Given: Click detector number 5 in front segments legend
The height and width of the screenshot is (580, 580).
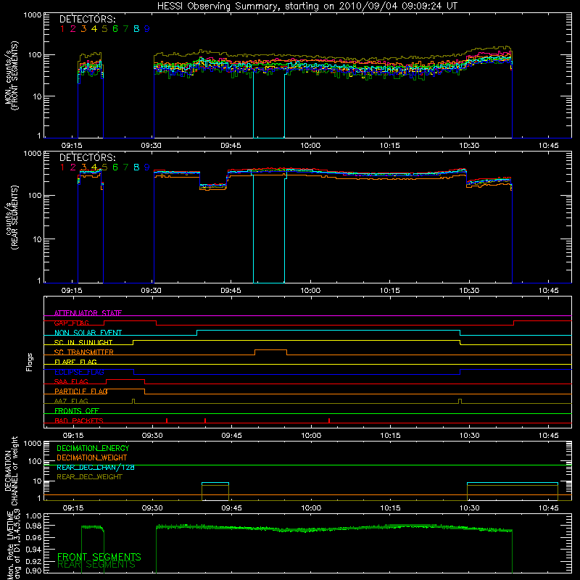Looking at the screenshot, I should click(104, 29).
